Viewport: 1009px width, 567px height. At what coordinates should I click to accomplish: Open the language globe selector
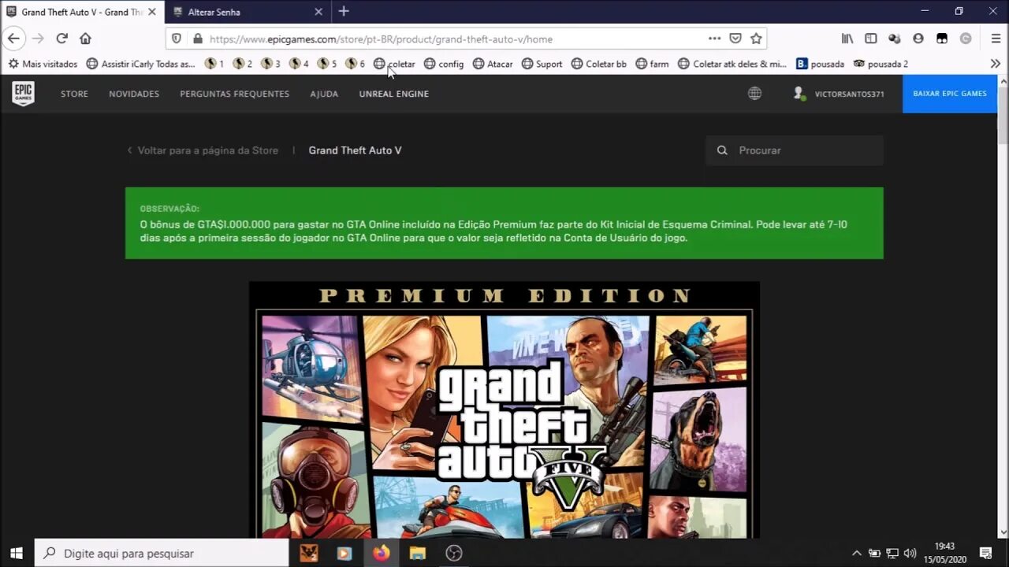(x=754, y=94)
